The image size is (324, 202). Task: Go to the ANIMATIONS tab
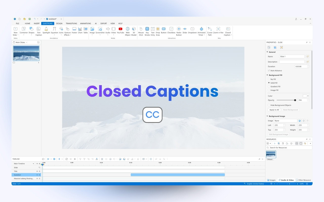coord(86,23)
